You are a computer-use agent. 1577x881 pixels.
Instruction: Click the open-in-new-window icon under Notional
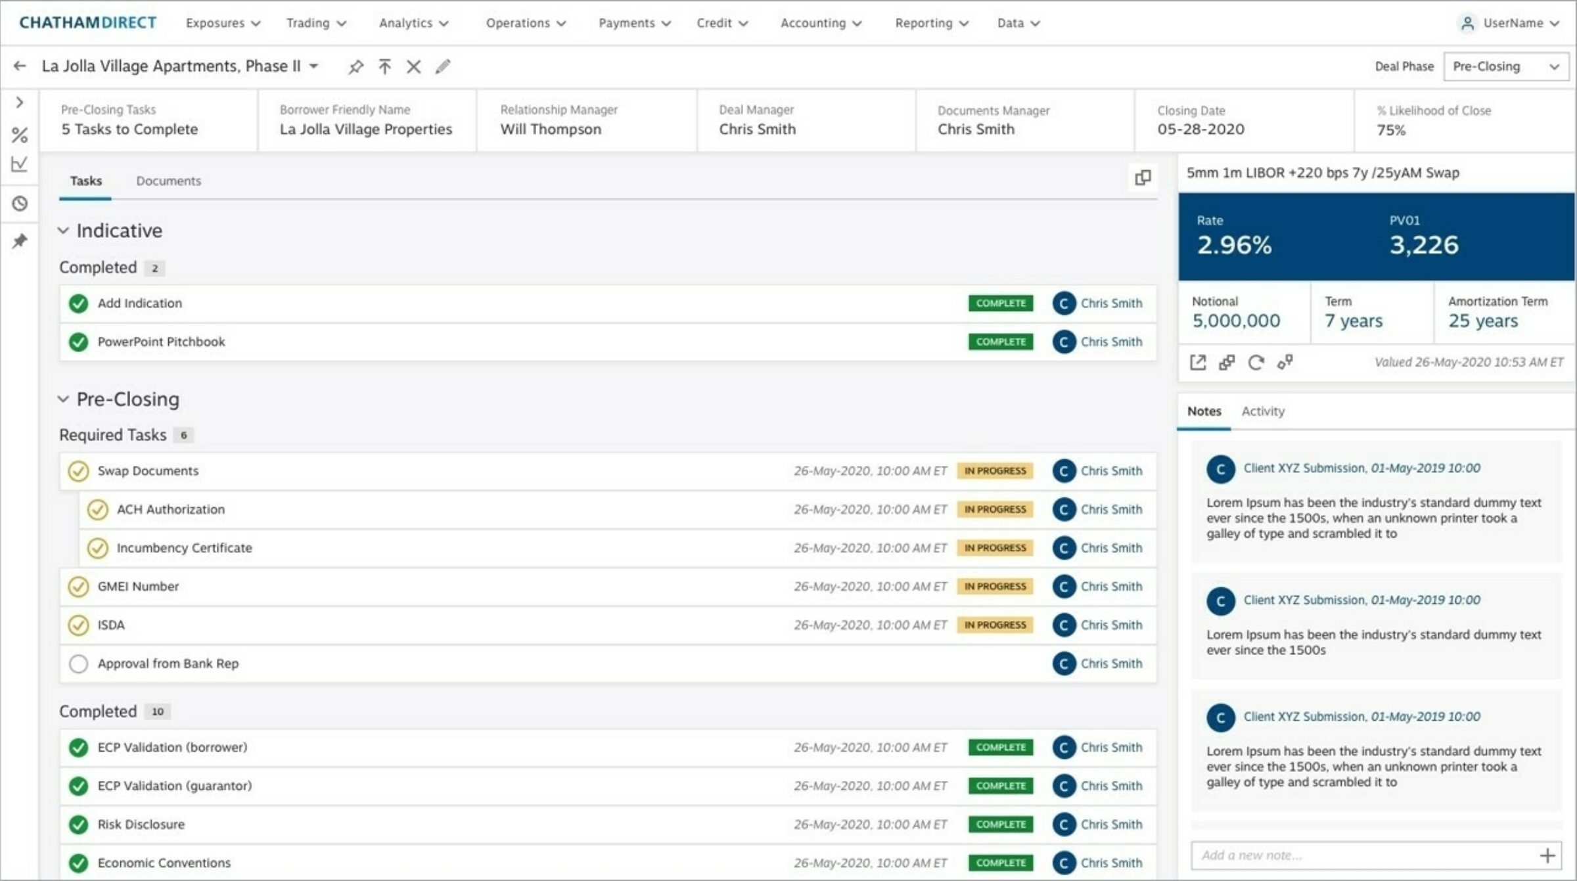coord(1198,363)
